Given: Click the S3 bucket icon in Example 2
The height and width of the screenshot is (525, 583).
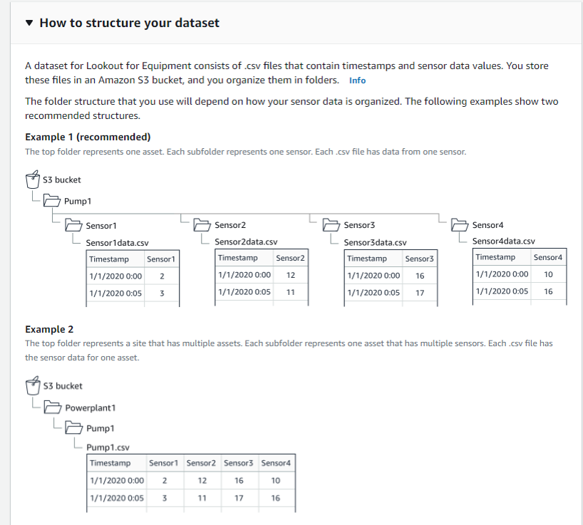Looking at the screenshot, I should pyautogui.click(x=33, y=385).
